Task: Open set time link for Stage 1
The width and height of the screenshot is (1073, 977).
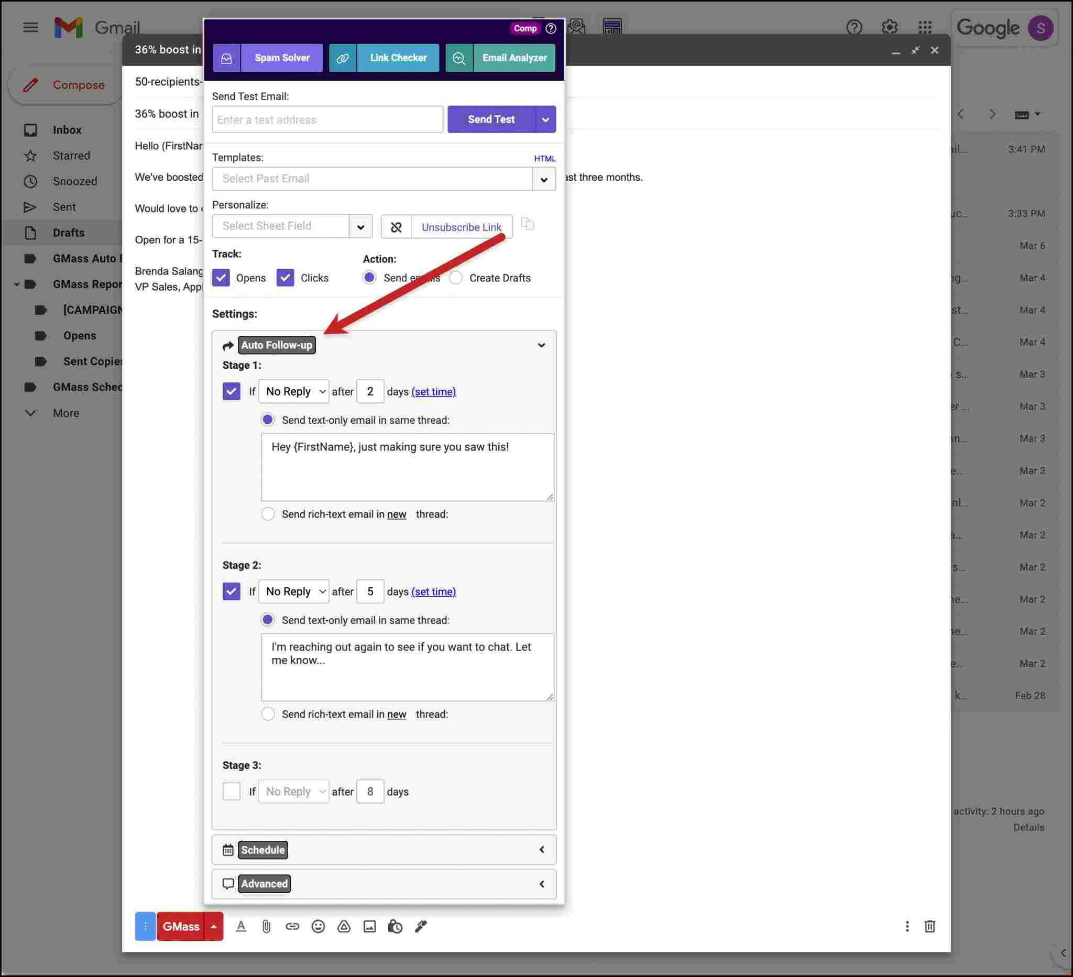Action: pyautogui.click(x=433, y=392)
